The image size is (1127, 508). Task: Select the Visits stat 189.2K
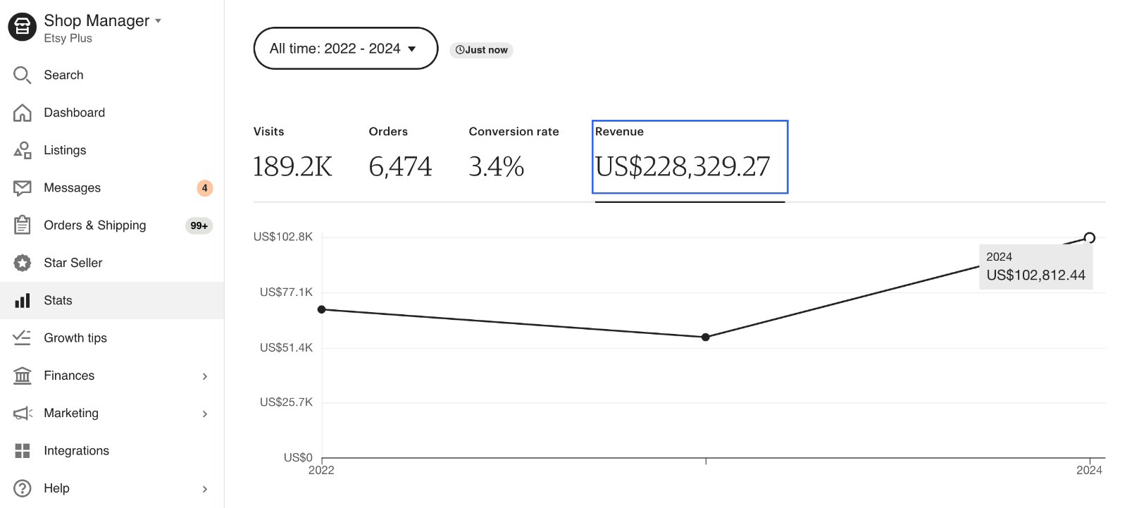tap(292, 153)
